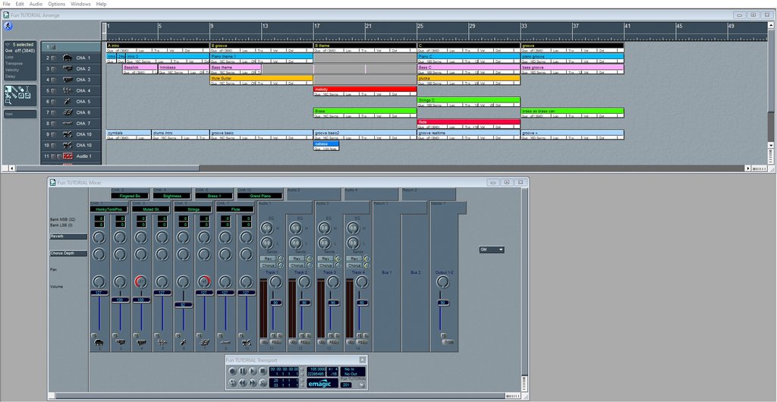Click the bass instrument icon on track CHA 2
Viewport: 777px width, 402px height.
coord(68,69)
